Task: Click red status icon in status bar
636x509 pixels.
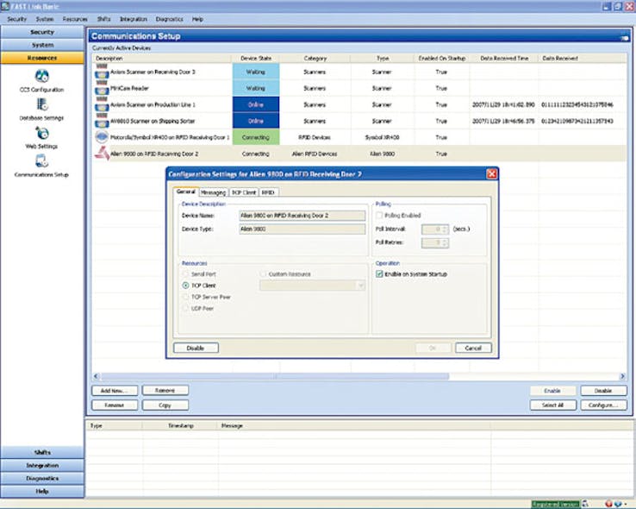Action: 608,504
